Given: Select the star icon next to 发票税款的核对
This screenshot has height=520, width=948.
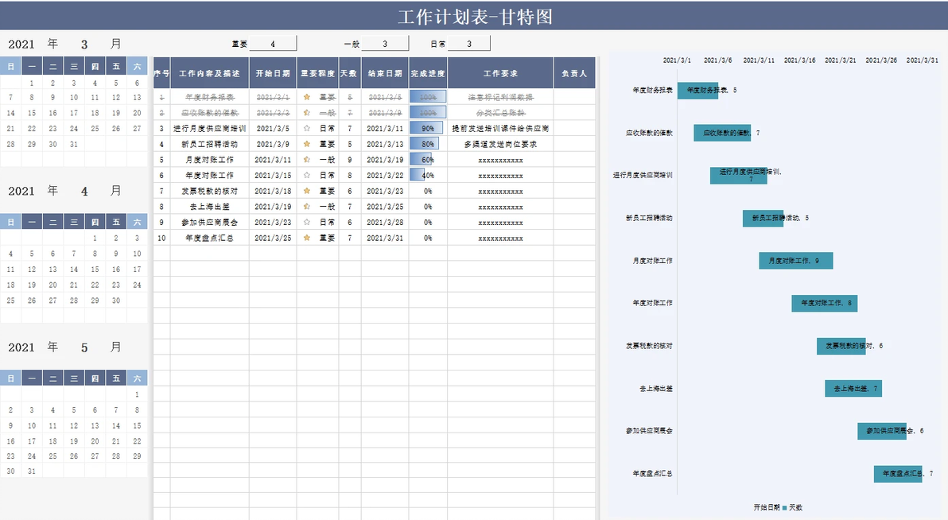Looking at the screenshot, I should click(x=306, y=191).
